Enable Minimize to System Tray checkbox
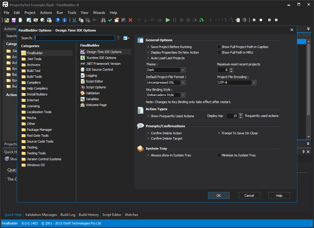Image resolution: width=314 pixels, height=228 pixels. click(x=219, y=155)
